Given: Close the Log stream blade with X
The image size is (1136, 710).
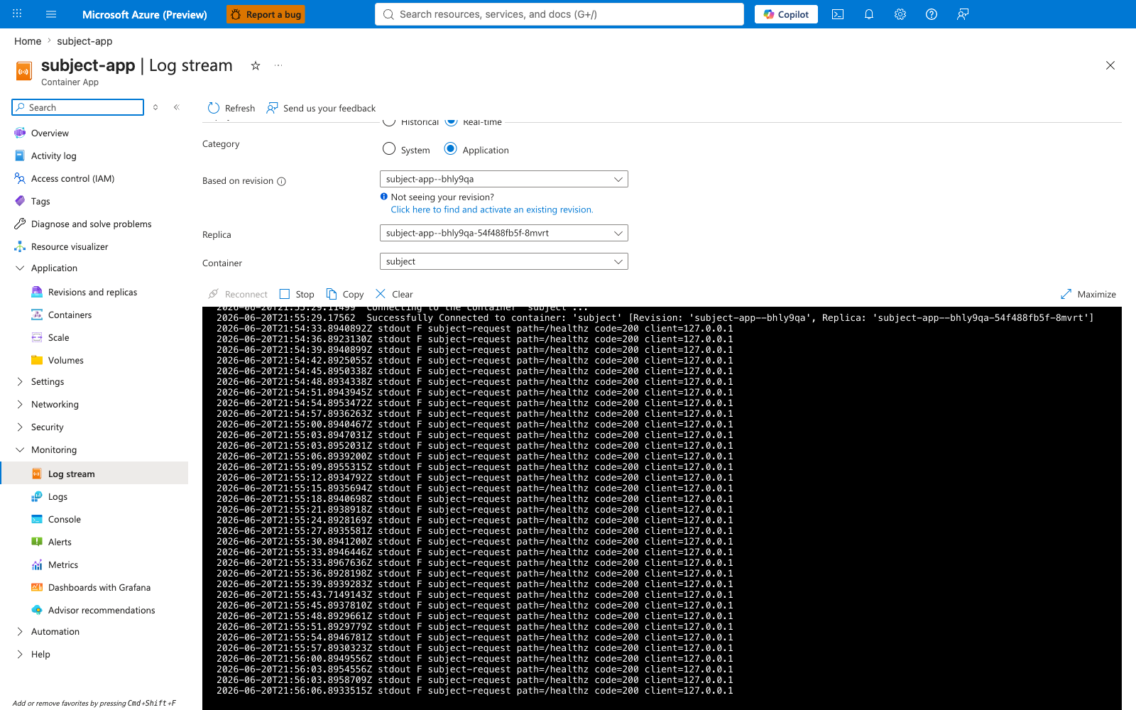Looking at the screenshot, I should [1110, 65].
